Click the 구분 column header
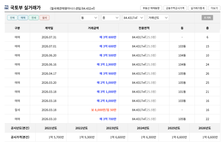The width and height of the screenshot is (223, 144). coord(17,28)
